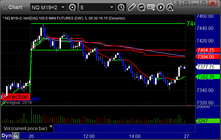Click the 7320.00 price axis label

[x=205, y=103]
